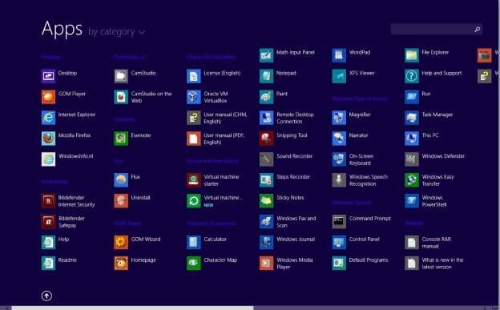500x310 pixels.
Task: Open the Run dialog tile
Action: tap(418, 97)
